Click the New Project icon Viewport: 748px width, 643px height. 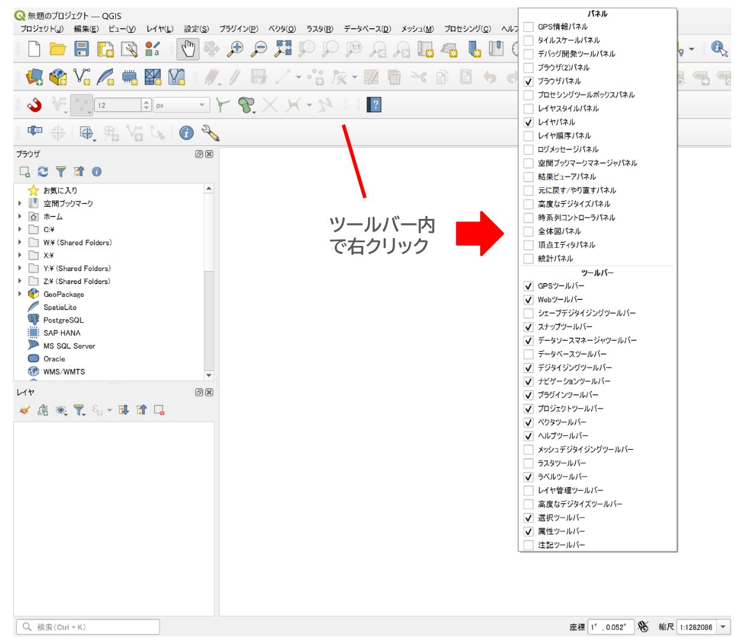(34, 49)
